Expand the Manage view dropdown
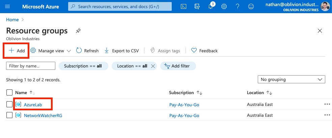This screenshot has height=138, width=332. pos(51,51)
